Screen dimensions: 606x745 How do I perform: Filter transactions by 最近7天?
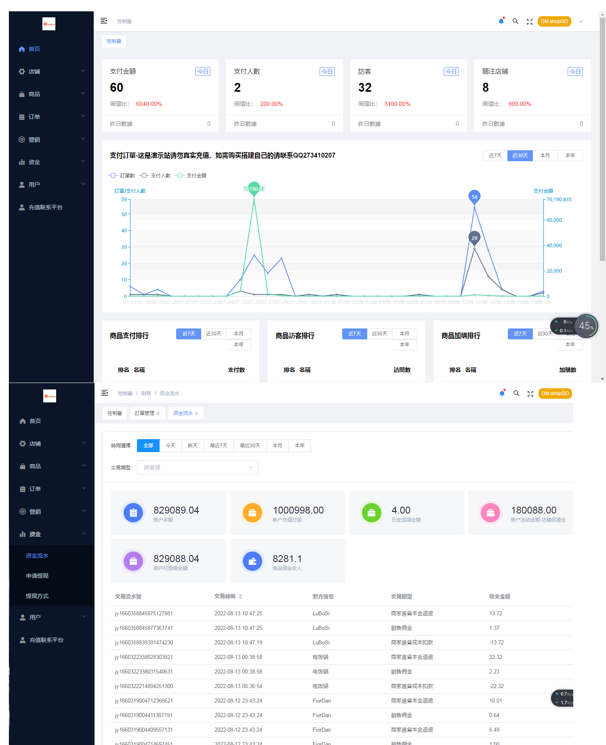tap(219, 445)
